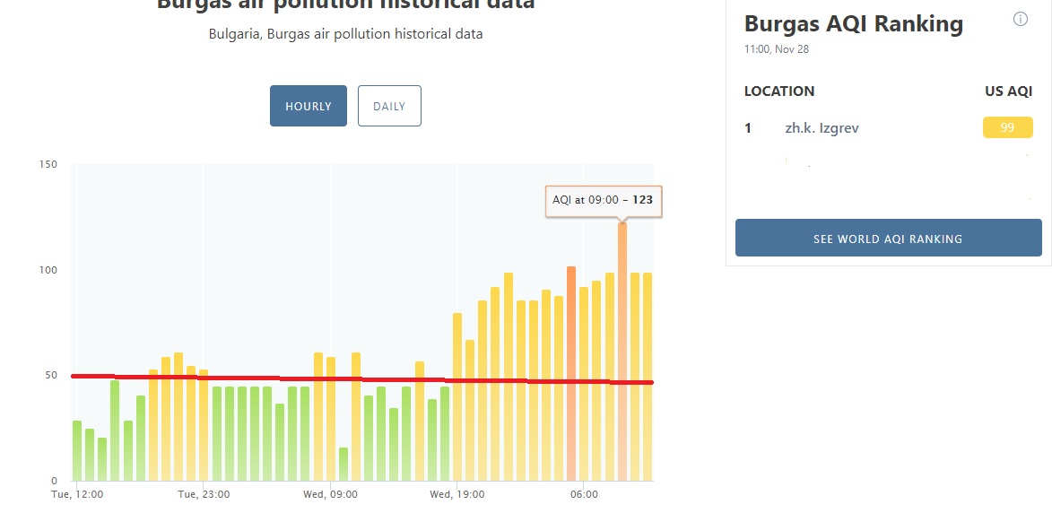Click the 'Wed, 19:00' axis label

456,495
